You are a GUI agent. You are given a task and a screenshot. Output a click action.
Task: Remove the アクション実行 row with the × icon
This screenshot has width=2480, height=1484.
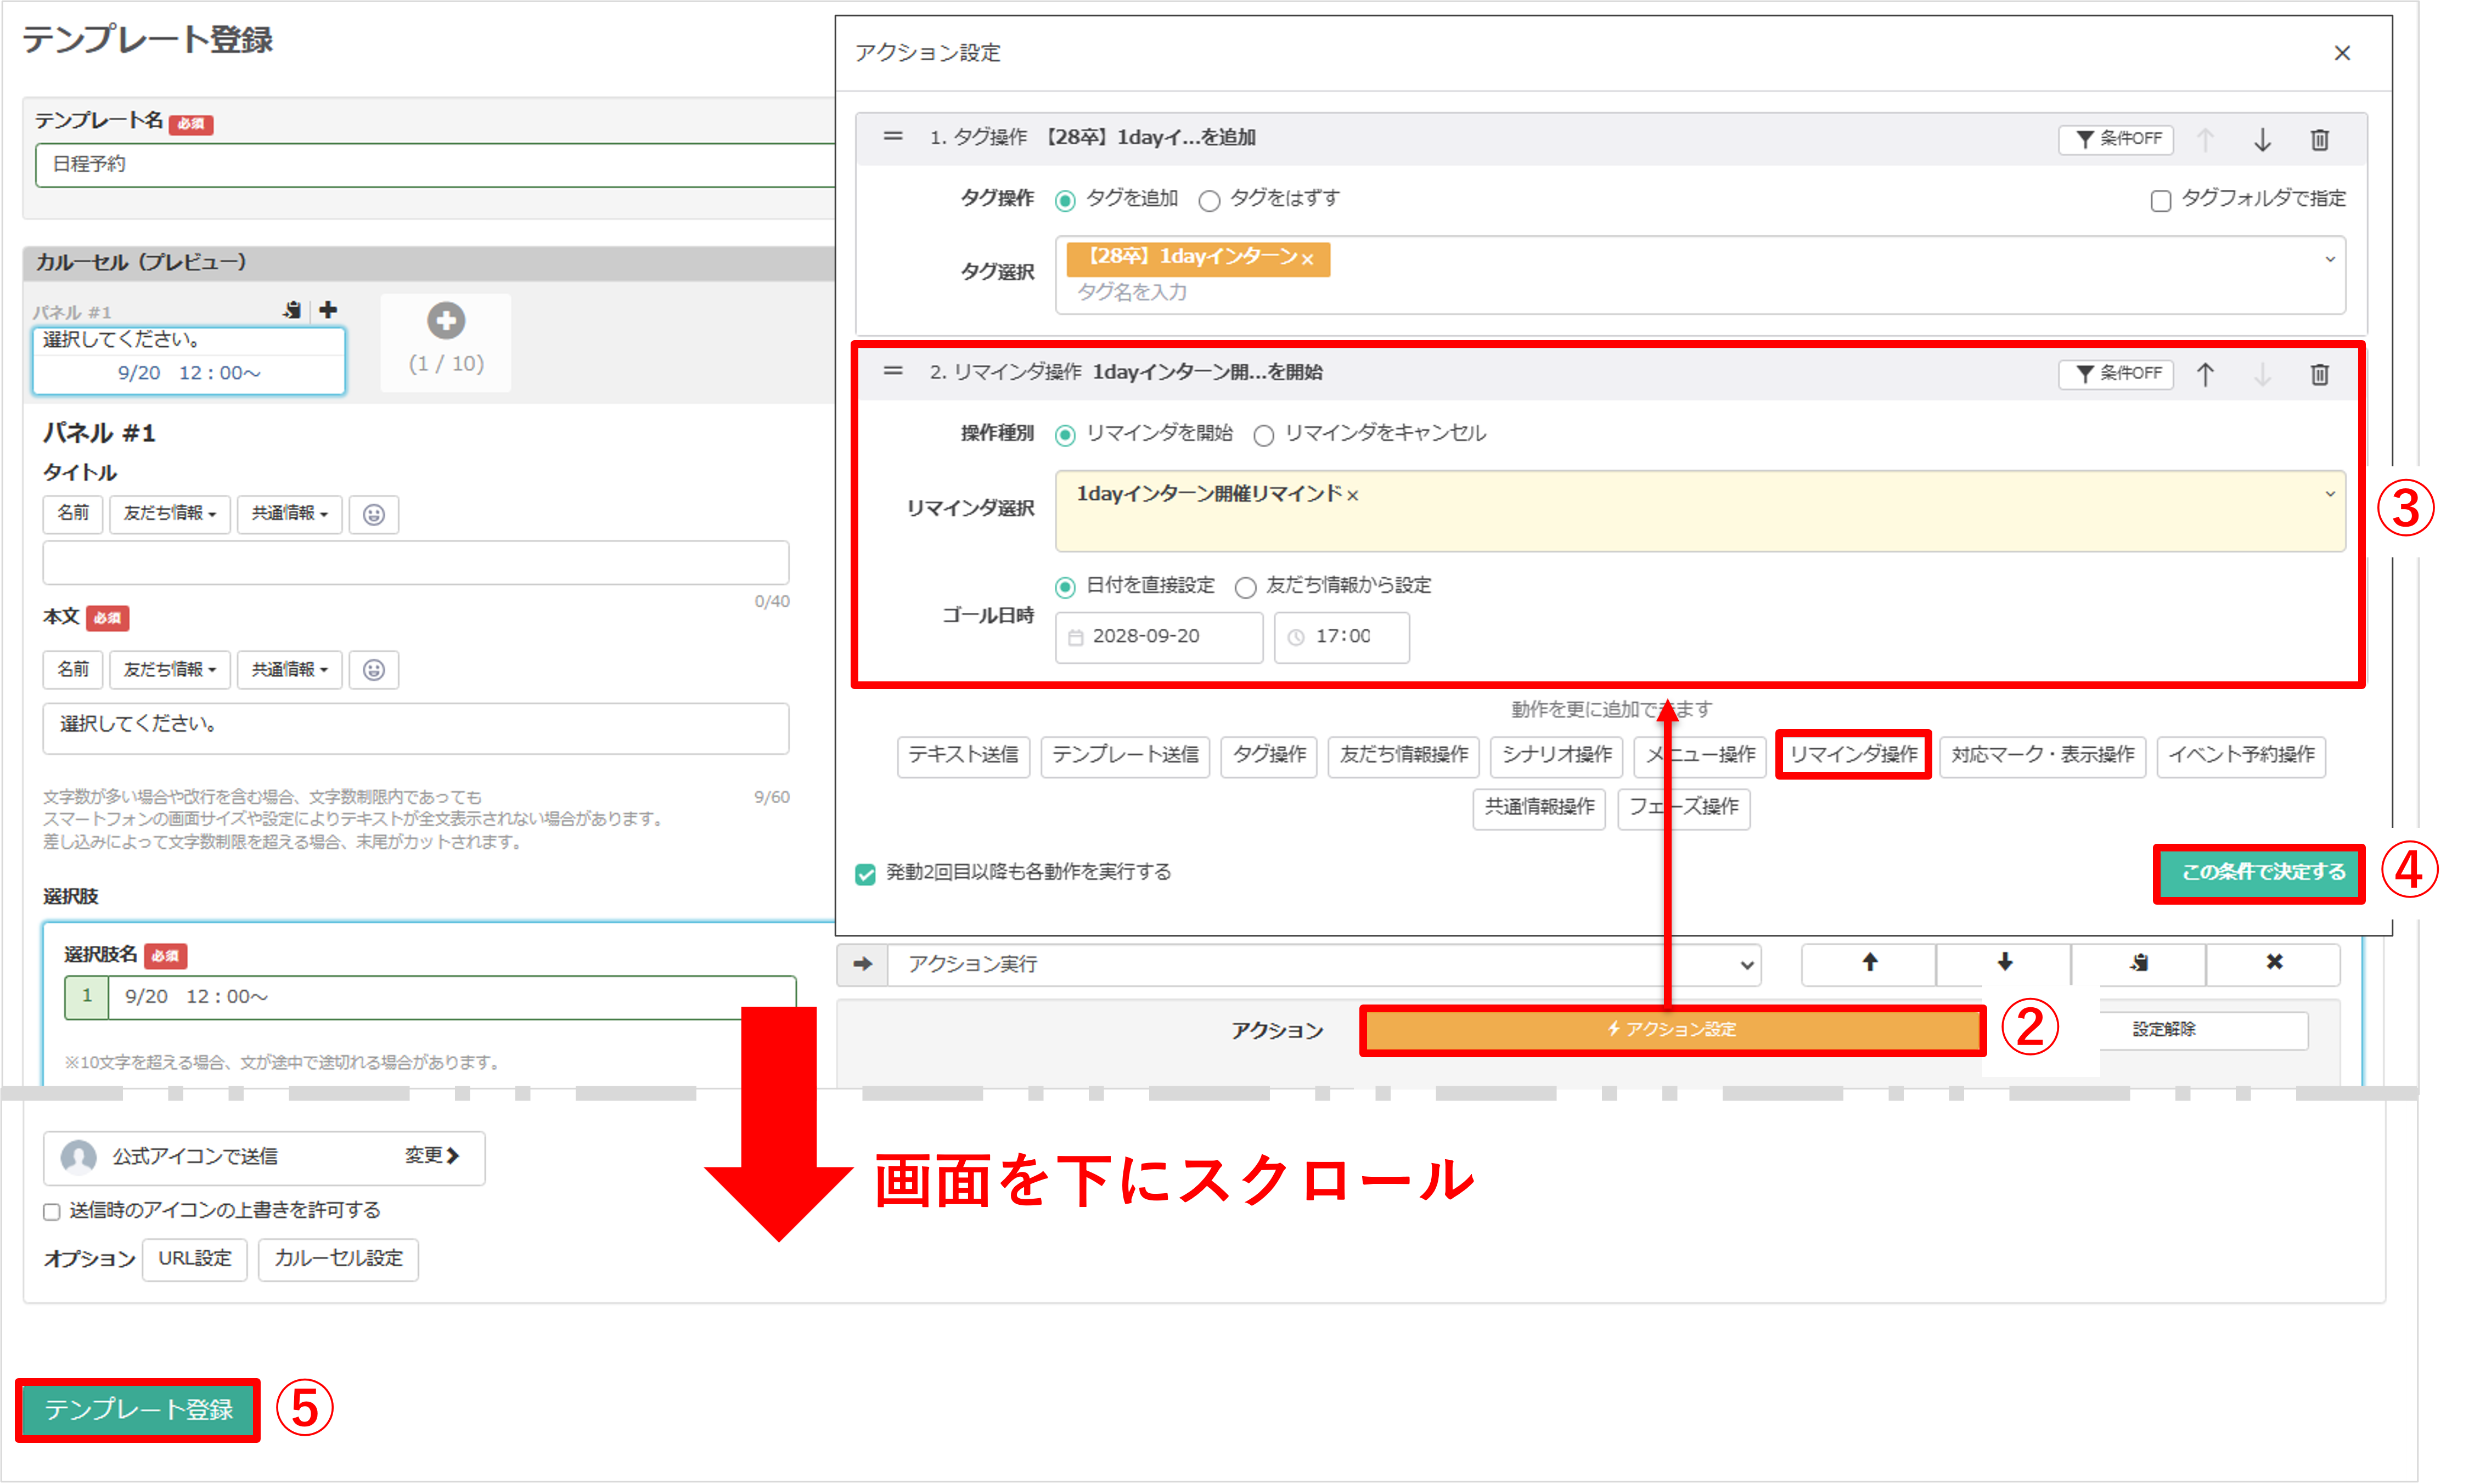pos(2274,963)
